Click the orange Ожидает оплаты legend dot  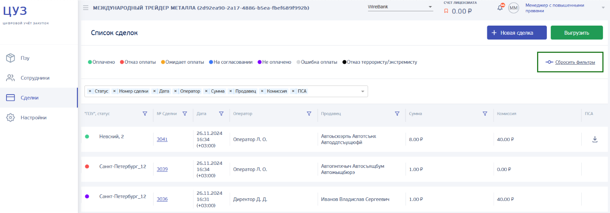tap(163, 62)
